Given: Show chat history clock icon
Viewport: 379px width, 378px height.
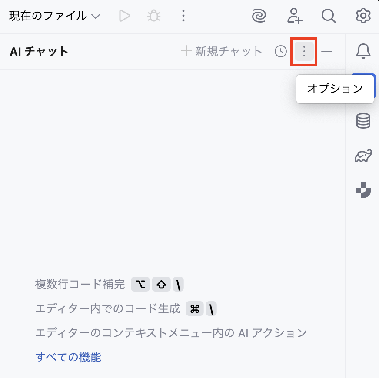Looking at the screenshot, I should point(281,51).
